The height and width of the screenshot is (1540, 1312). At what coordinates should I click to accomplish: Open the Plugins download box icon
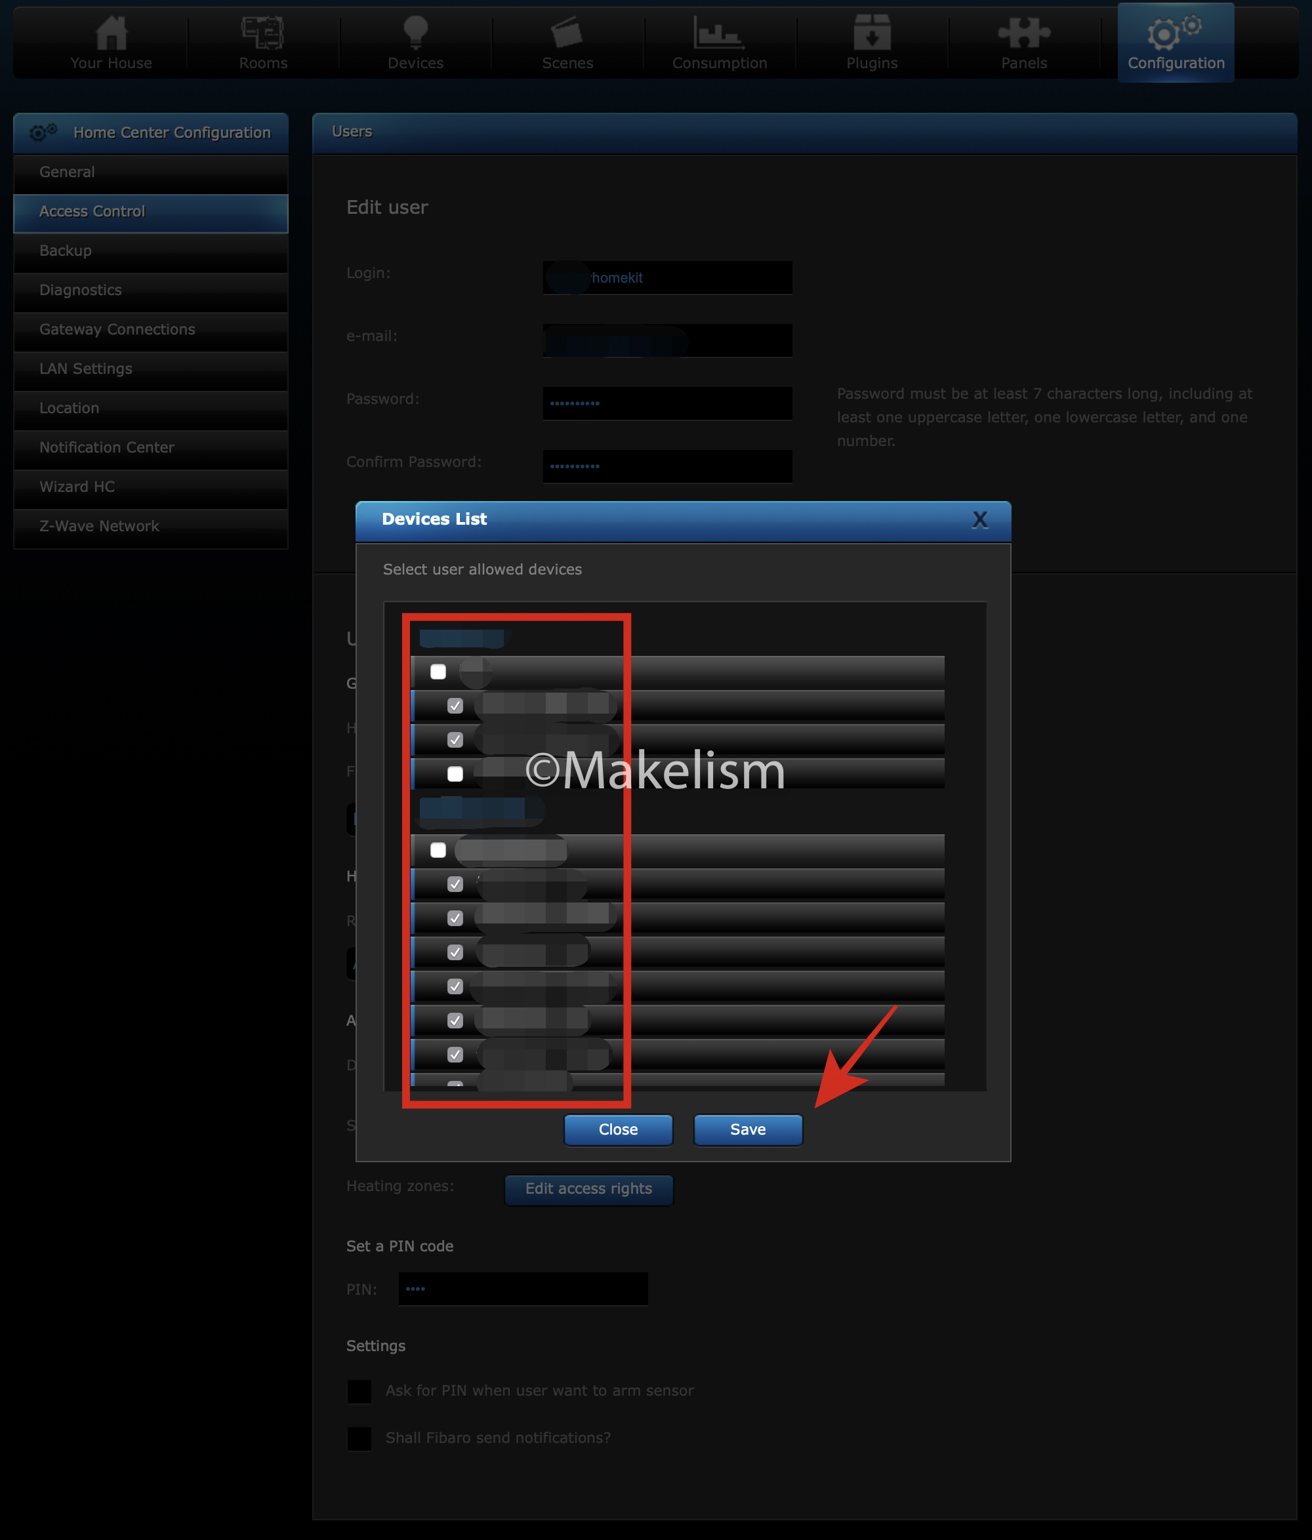pyautogui.click(x=871, y=33)
